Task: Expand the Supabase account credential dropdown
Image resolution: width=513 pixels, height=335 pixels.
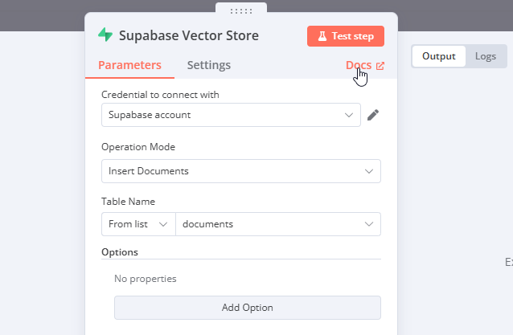Action: point(231,115)
